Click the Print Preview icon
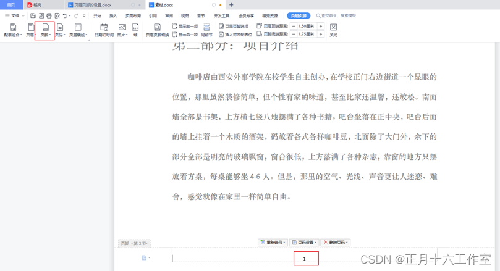Viewport: 500px width, 271px height. [x=57, y=15]
